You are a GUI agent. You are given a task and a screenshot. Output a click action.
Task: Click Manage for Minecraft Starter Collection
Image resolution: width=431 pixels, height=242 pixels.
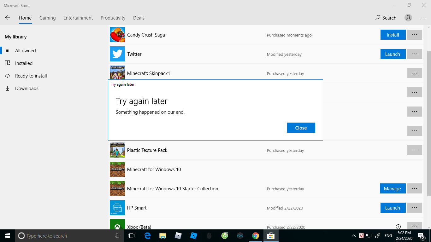click(x=393, y=189)
